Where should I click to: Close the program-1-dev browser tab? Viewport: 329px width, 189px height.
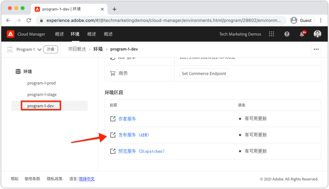point(102,9)
